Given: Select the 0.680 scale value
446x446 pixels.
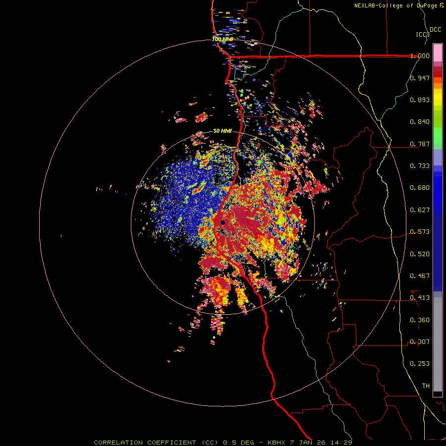Looking at the screenshot, I should click(420, 188).
